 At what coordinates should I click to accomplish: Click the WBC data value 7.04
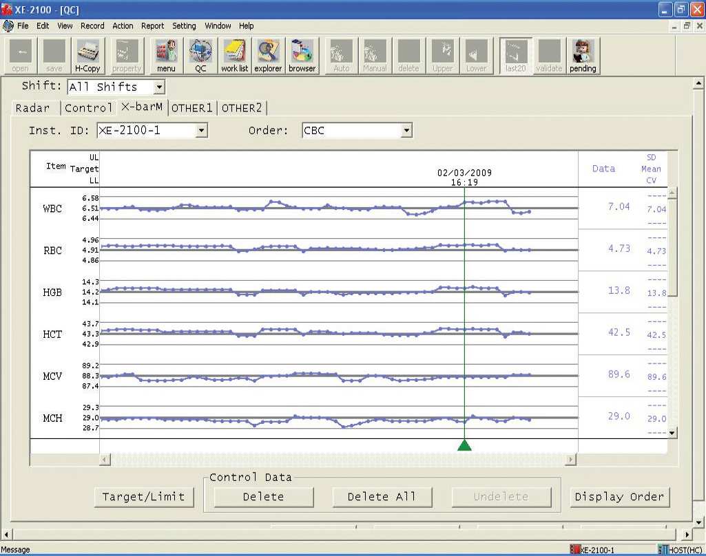(x=619, y=206)
